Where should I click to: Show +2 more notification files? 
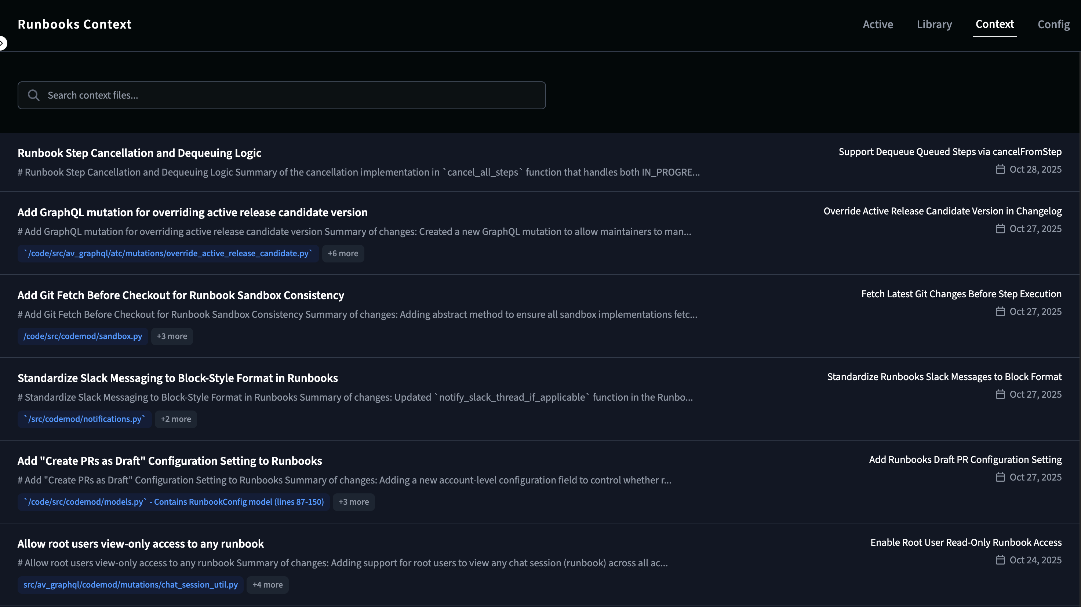(175, 419)
